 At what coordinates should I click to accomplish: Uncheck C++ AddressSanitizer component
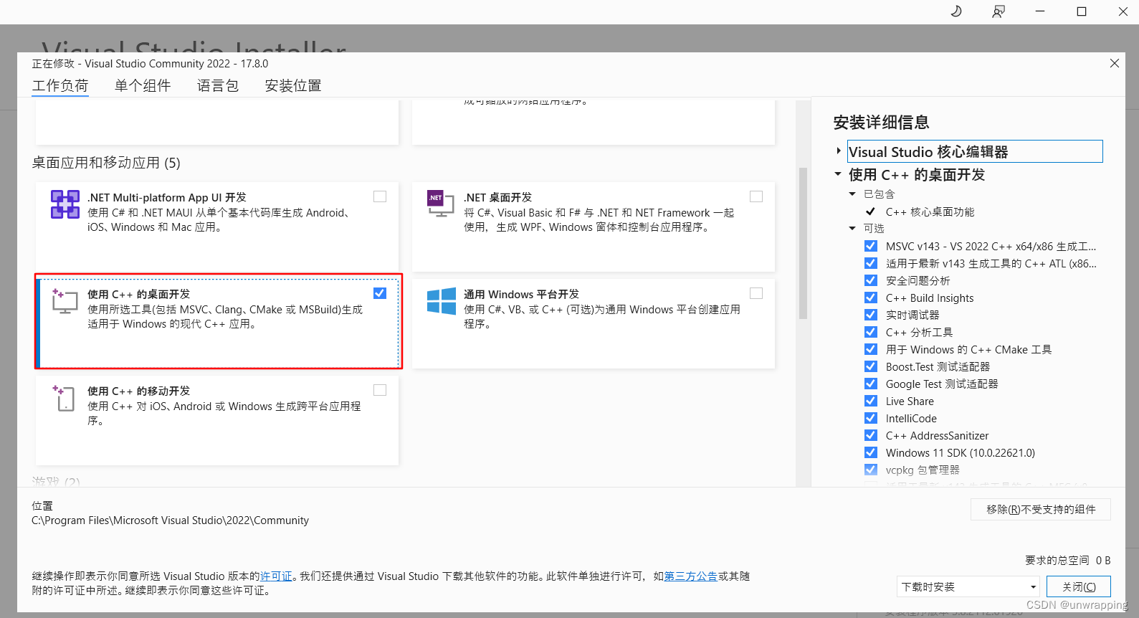click(x=871, y=435)
